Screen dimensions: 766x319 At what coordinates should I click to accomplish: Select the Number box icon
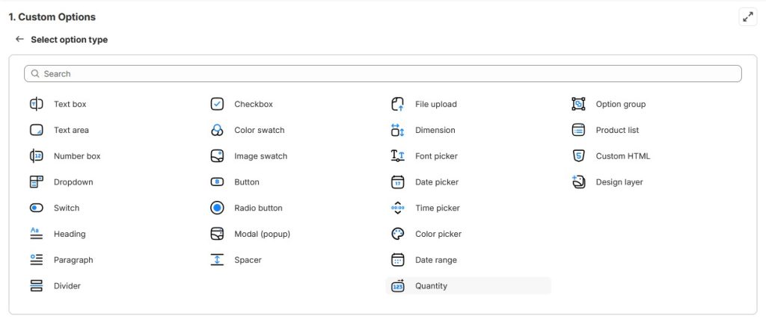37,156
